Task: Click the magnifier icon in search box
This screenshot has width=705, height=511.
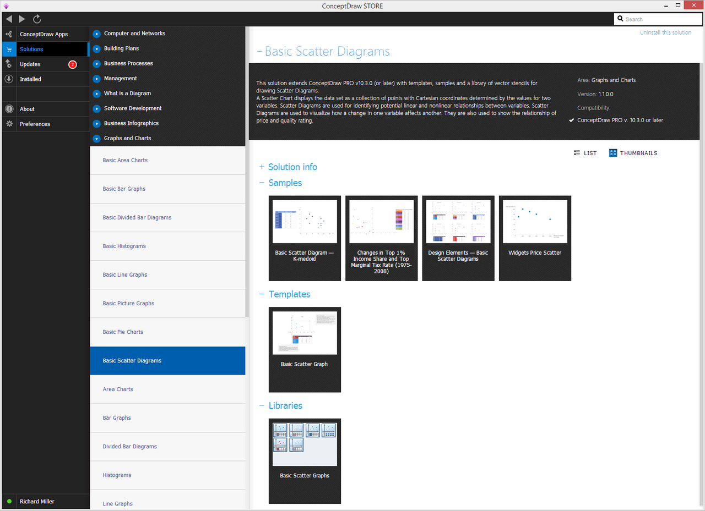Action: pyautogui.click(x=621, y=19)
